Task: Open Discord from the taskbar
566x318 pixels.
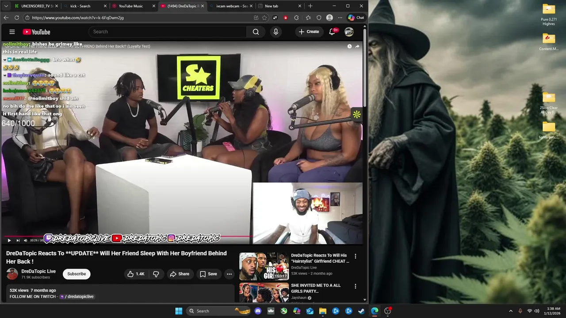Action: tap(258, 311)
